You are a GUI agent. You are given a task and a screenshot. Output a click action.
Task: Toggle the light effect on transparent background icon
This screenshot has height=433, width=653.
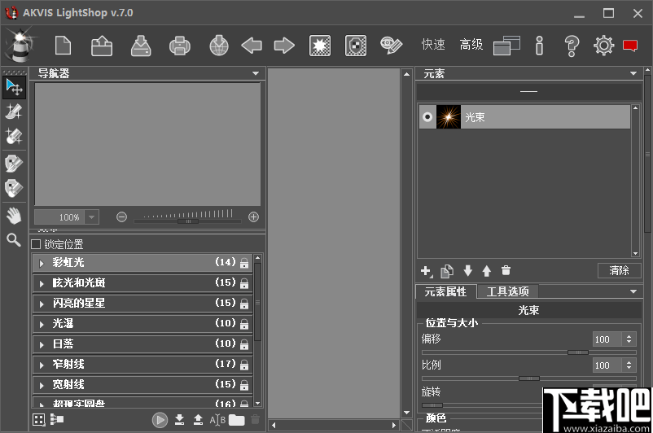tap(320, 46)
